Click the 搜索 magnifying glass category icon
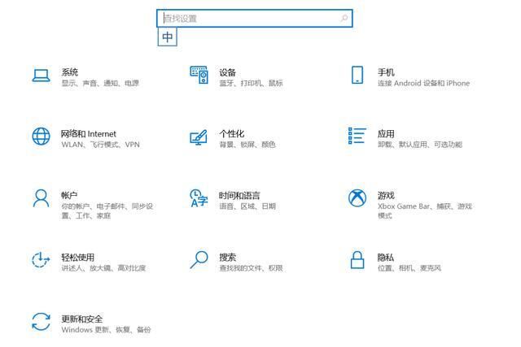This screenshot has height=347, width=521. [199, 260]
